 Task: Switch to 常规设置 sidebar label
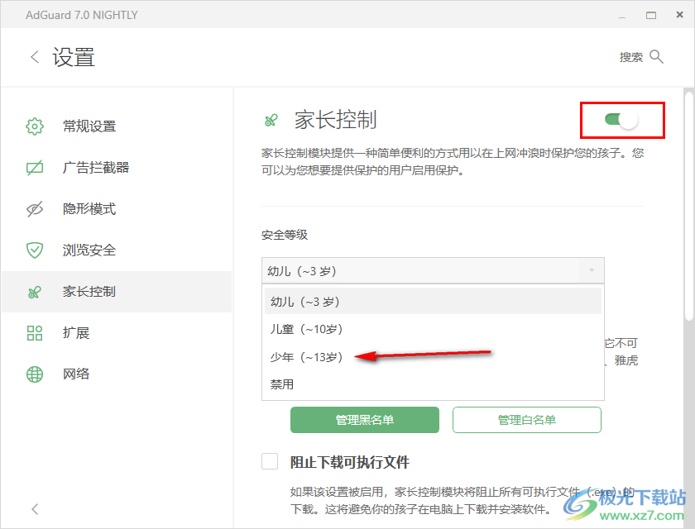click(x=89, y=126)
